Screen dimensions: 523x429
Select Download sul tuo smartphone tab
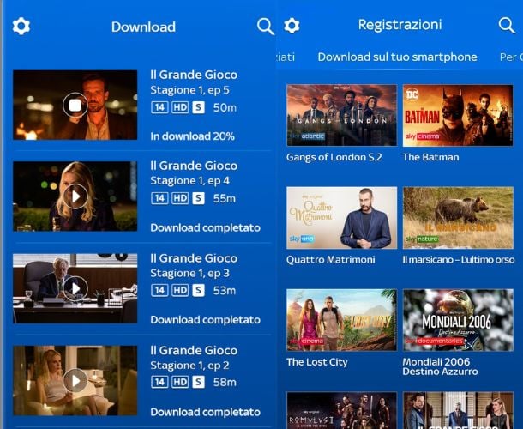[x=397, y=57]
